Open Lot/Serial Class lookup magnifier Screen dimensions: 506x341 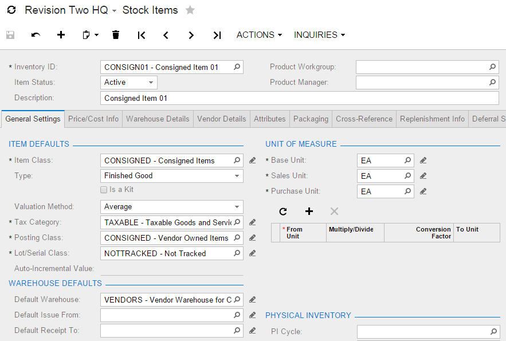click(x=237, y=253)
